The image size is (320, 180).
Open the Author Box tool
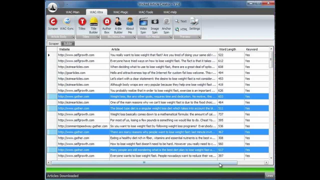click(107, 25)
